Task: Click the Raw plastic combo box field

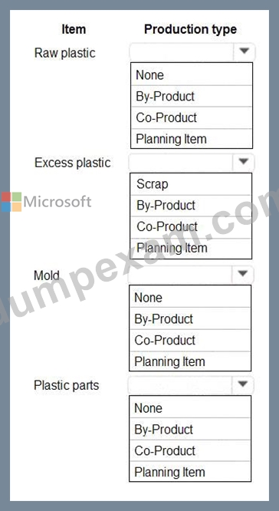Action: (192, 51)
